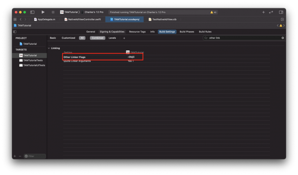Stop the running app with Stop button

(x=53, y=12)
